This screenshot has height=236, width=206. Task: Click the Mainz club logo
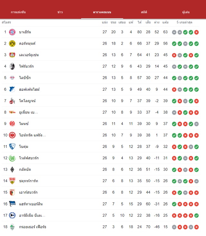coord(12,124)
